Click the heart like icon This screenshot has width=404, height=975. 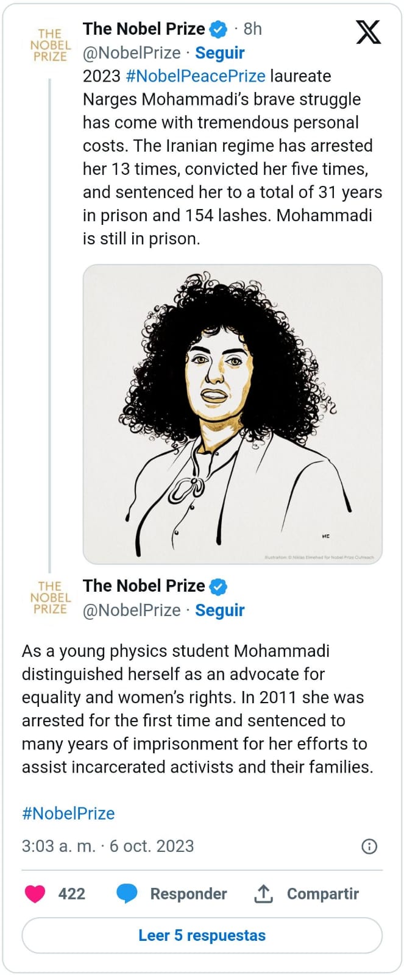pyautogui.click(x=35, y=894)
